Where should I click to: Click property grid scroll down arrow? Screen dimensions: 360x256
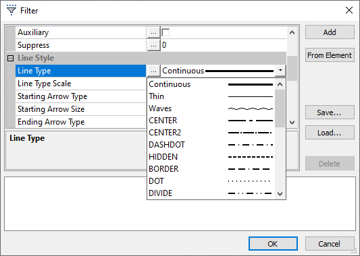pyautogui.click(x=292, y=123)
